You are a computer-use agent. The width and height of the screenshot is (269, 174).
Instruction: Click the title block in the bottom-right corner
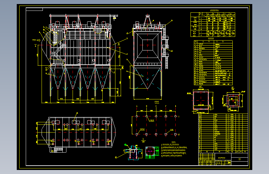click(223, 159)
